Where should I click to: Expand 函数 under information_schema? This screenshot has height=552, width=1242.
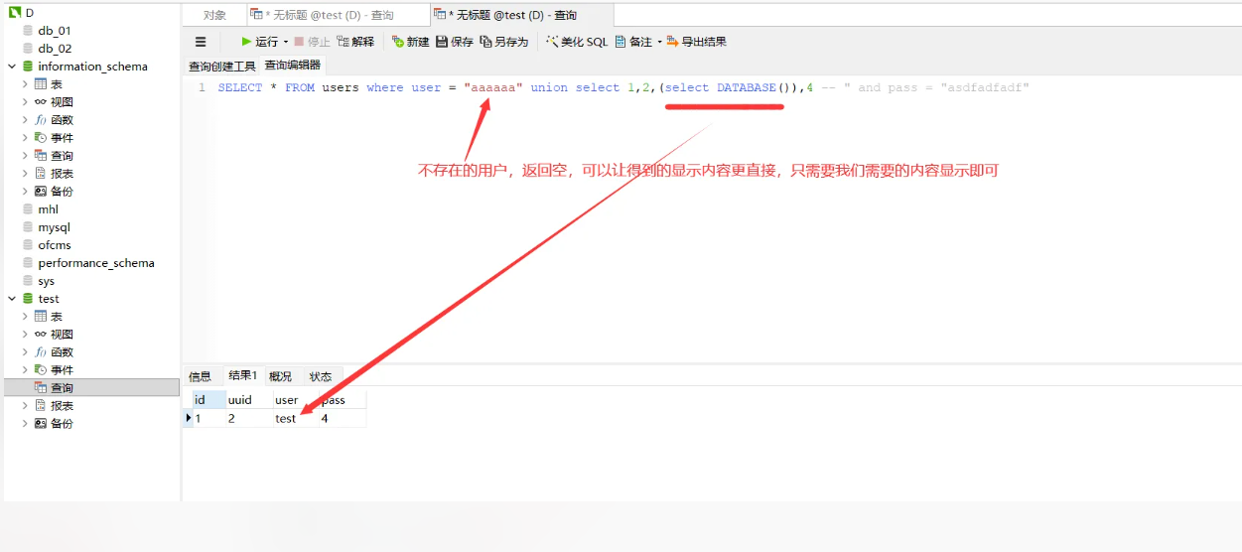(x=25, y=120)
